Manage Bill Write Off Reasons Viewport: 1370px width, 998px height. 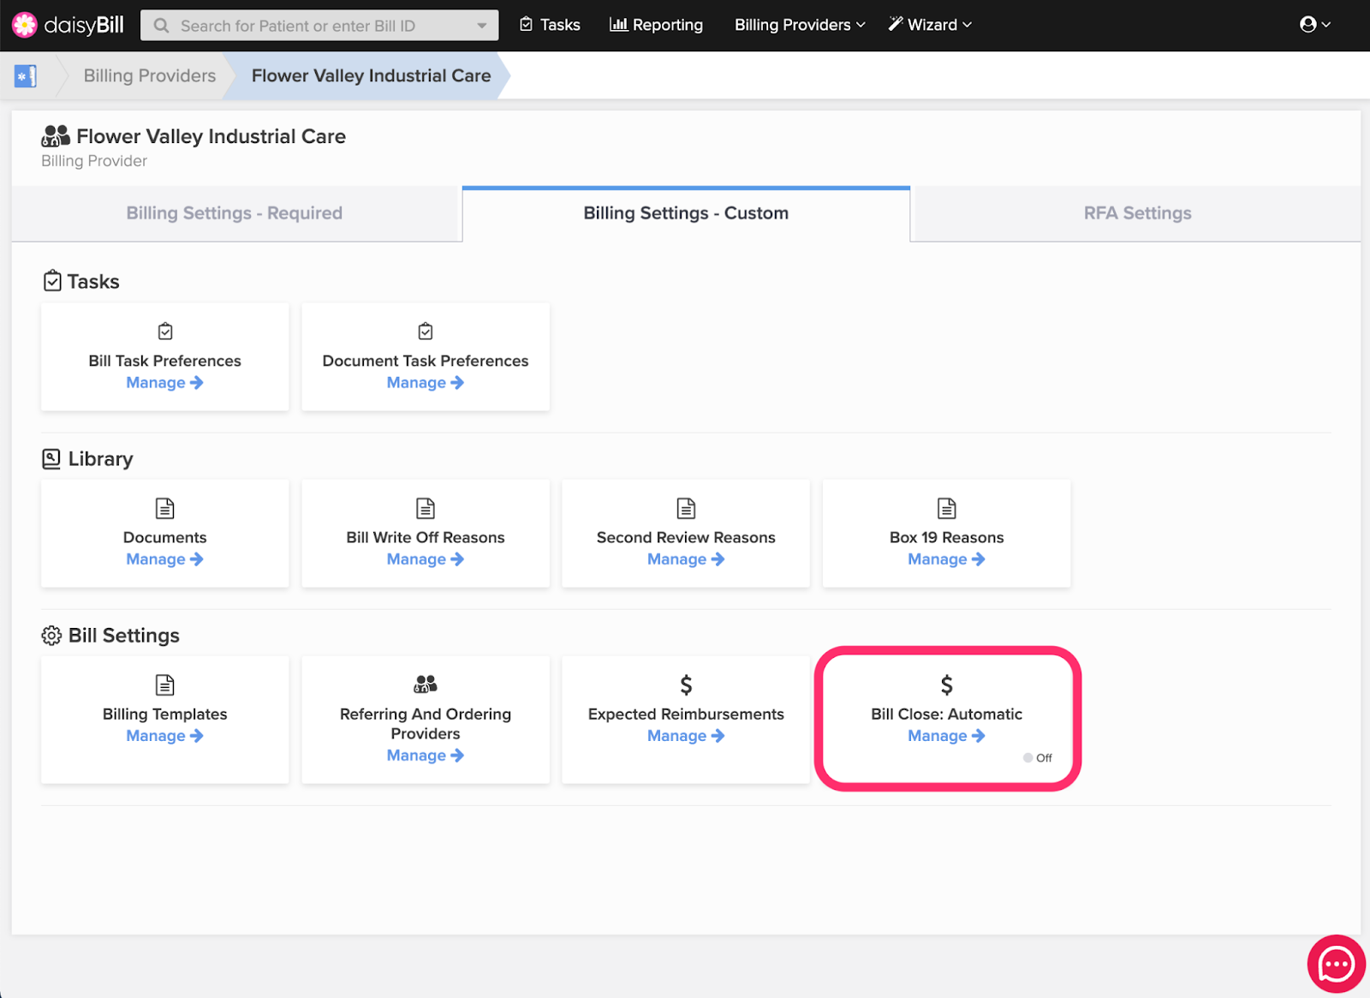click(426, 559)
